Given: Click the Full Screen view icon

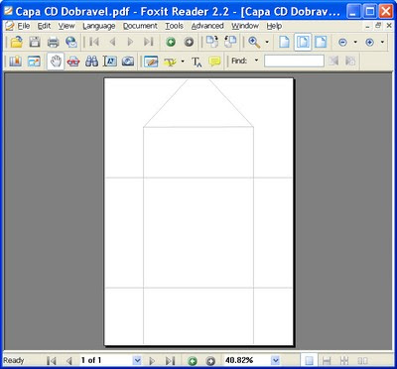Looking at the screenshot, I should (x=34, y=61).
